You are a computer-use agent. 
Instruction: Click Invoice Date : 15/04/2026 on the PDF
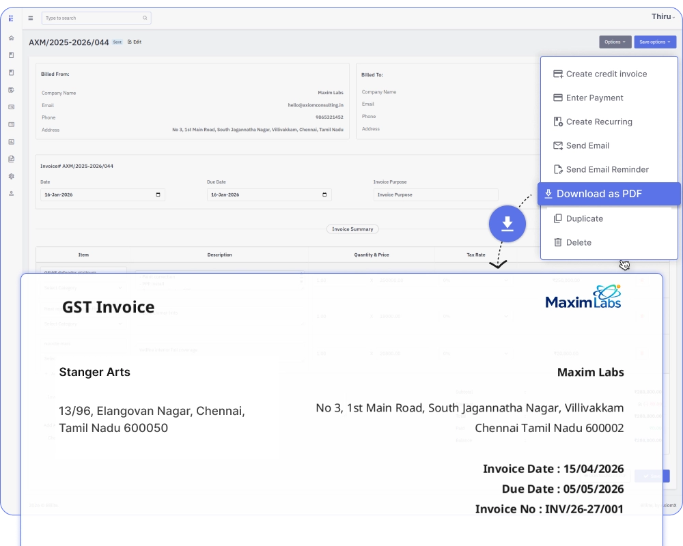point(553,469)
